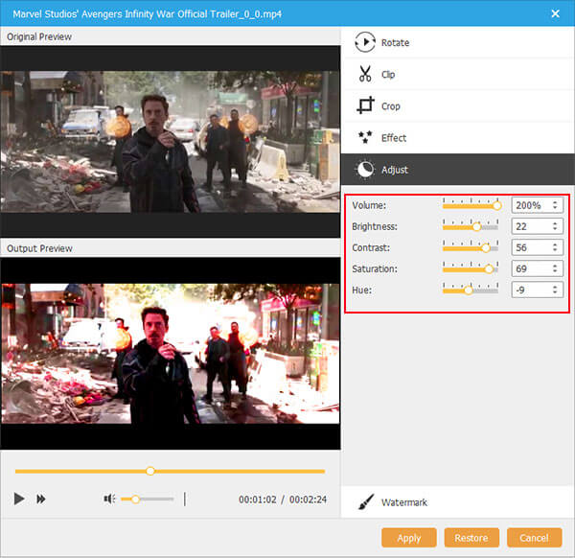Decrease Brightness with the down arrow
This screenshot has height=558, width=575.
[555, 229]
